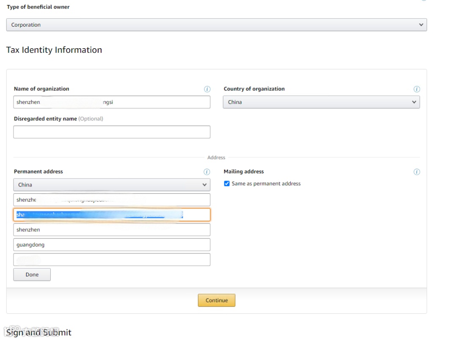The height and width of the screenshot is (340, 457).
Task: Click the Address section divider label
Action: pyautogui.click(x=216, y=157)
